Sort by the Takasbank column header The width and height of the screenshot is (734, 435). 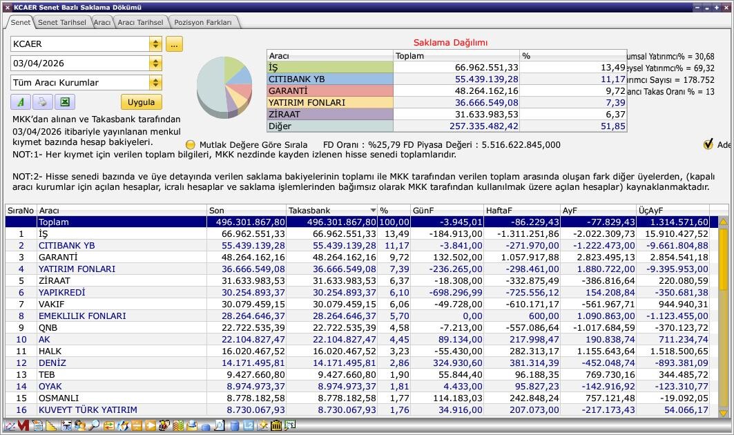tap(328, 210)
